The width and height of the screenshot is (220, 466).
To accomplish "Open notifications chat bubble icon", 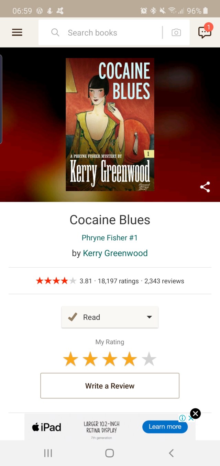I will click(x=205, y=32).
